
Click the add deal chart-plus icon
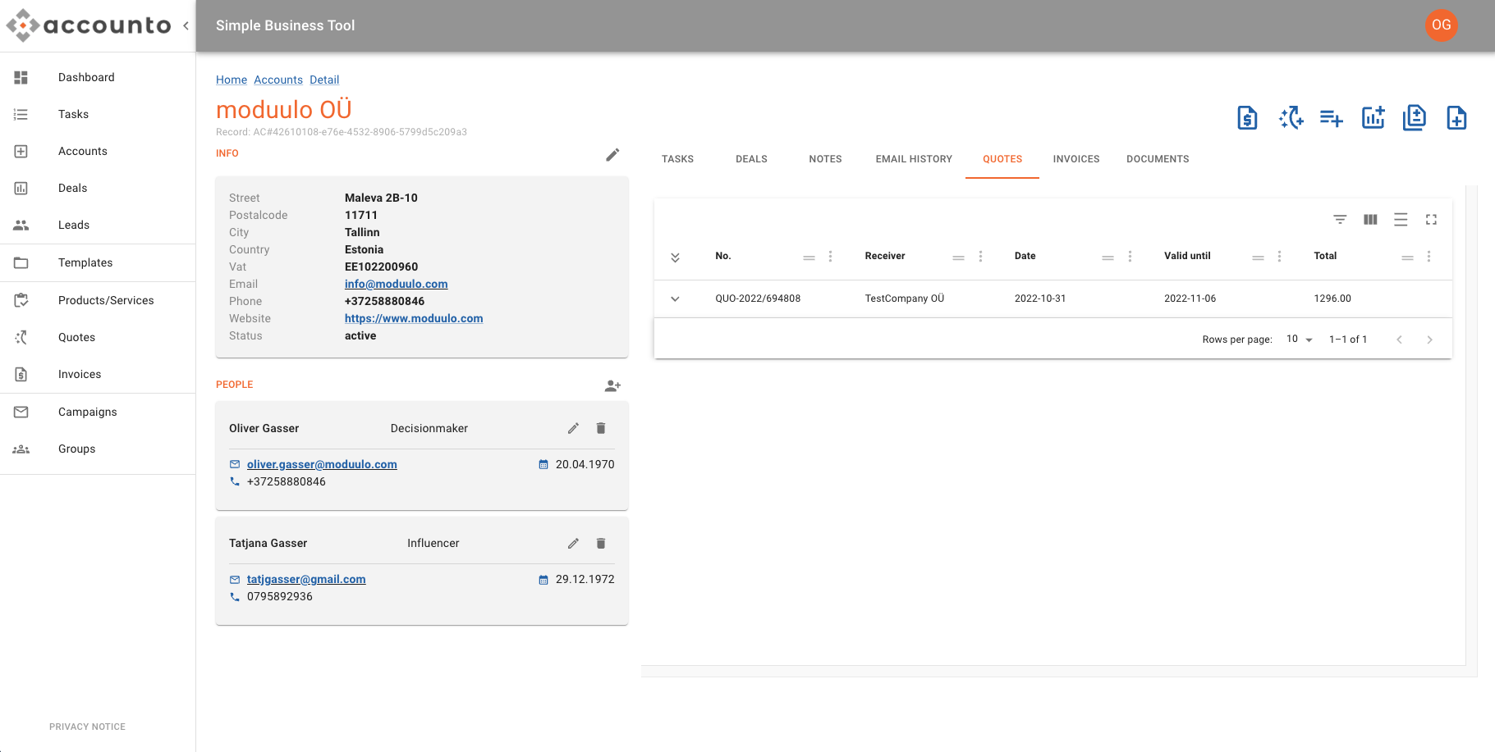[x=1373, y=118]
